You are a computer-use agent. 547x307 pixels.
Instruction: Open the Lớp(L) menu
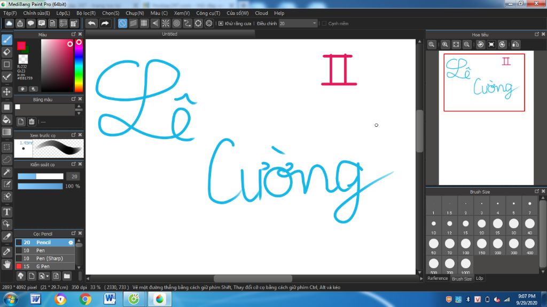[63, 13]
